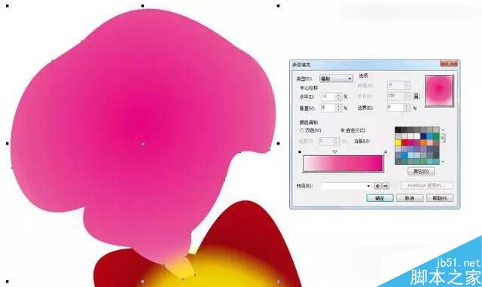This screenshot has height=287, width=482.
Task: Click the horizontal (水平) offset input field
Action: (328, 96)
